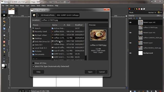Open the Tools menu

38,6
